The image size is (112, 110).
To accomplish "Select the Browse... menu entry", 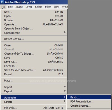I will 34,20.
